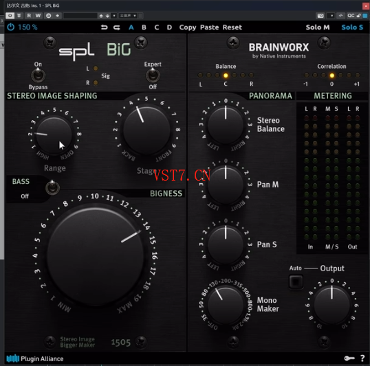Close the SPL BiG plugin window
The width and height of the screenshot is (370, 366).
click(x=366, y=5)
